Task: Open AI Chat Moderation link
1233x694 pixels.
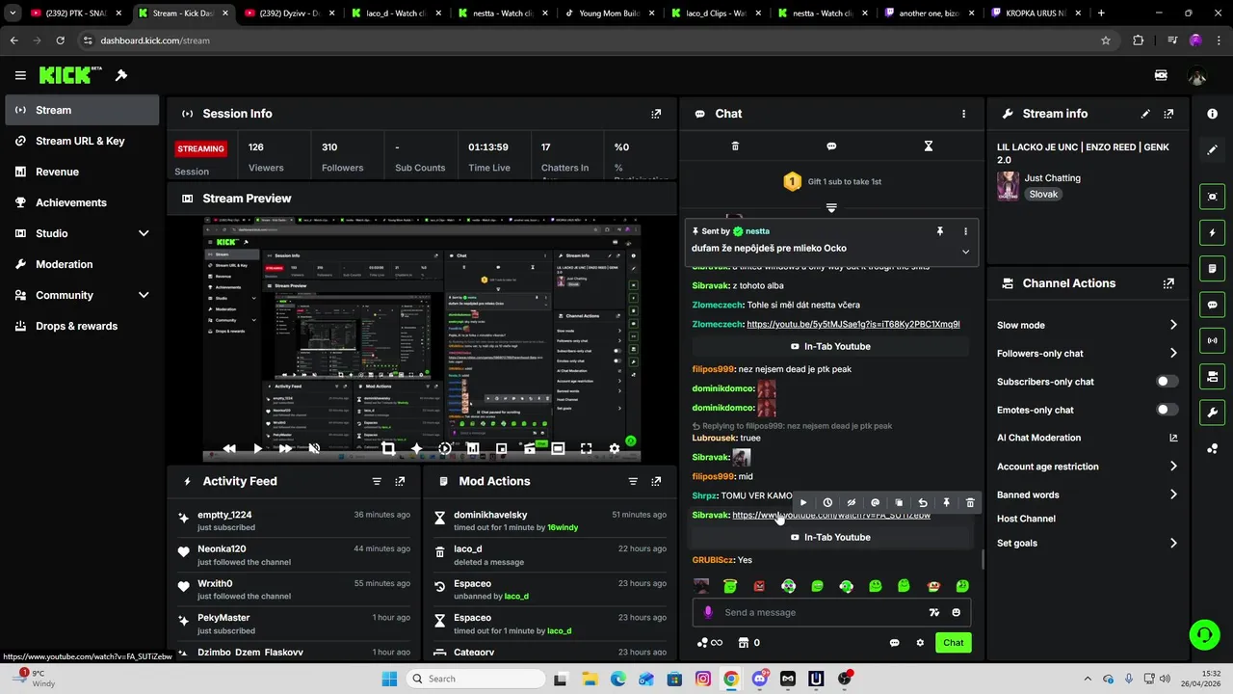Action: pos(1087,438)
